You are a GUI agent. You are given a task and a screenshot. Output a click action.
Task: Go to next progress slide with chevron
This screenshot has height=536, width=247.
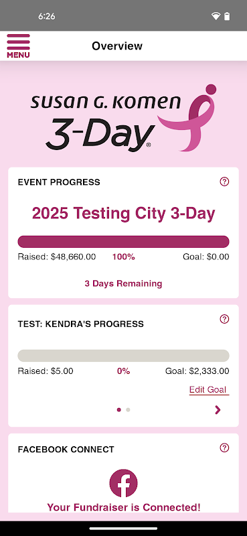218,409
